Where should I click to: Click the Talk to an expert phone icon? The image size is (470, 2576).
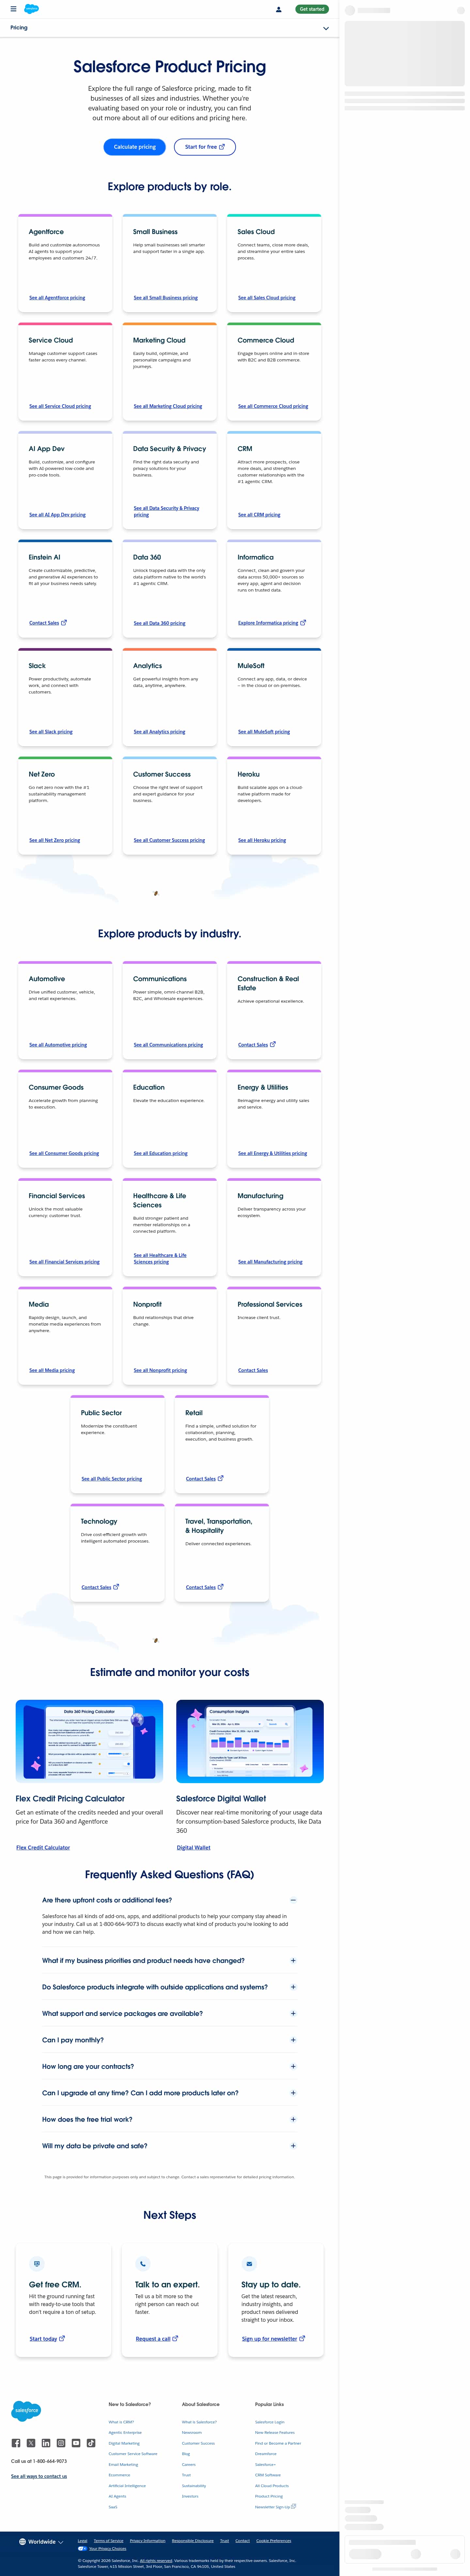[143, 2264]
